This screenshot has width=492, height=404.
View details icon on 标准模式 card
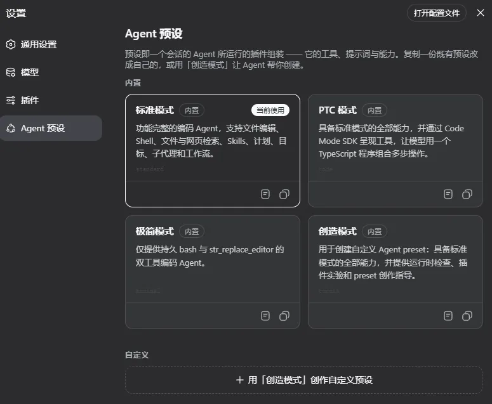[x=265, y=194]
